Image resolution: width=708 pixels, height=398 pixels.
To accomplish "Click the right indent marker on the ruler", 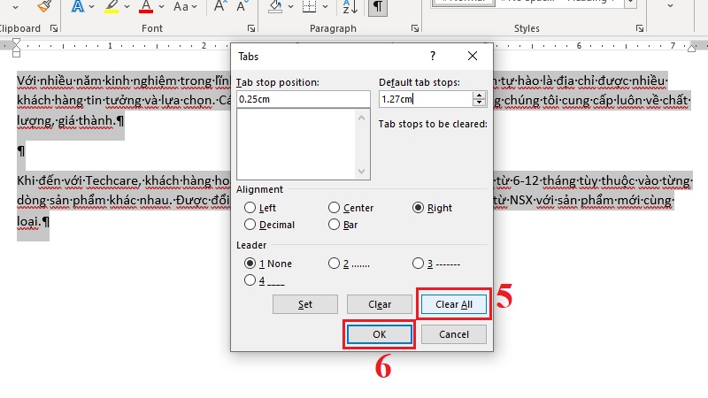I will [691, 49].
